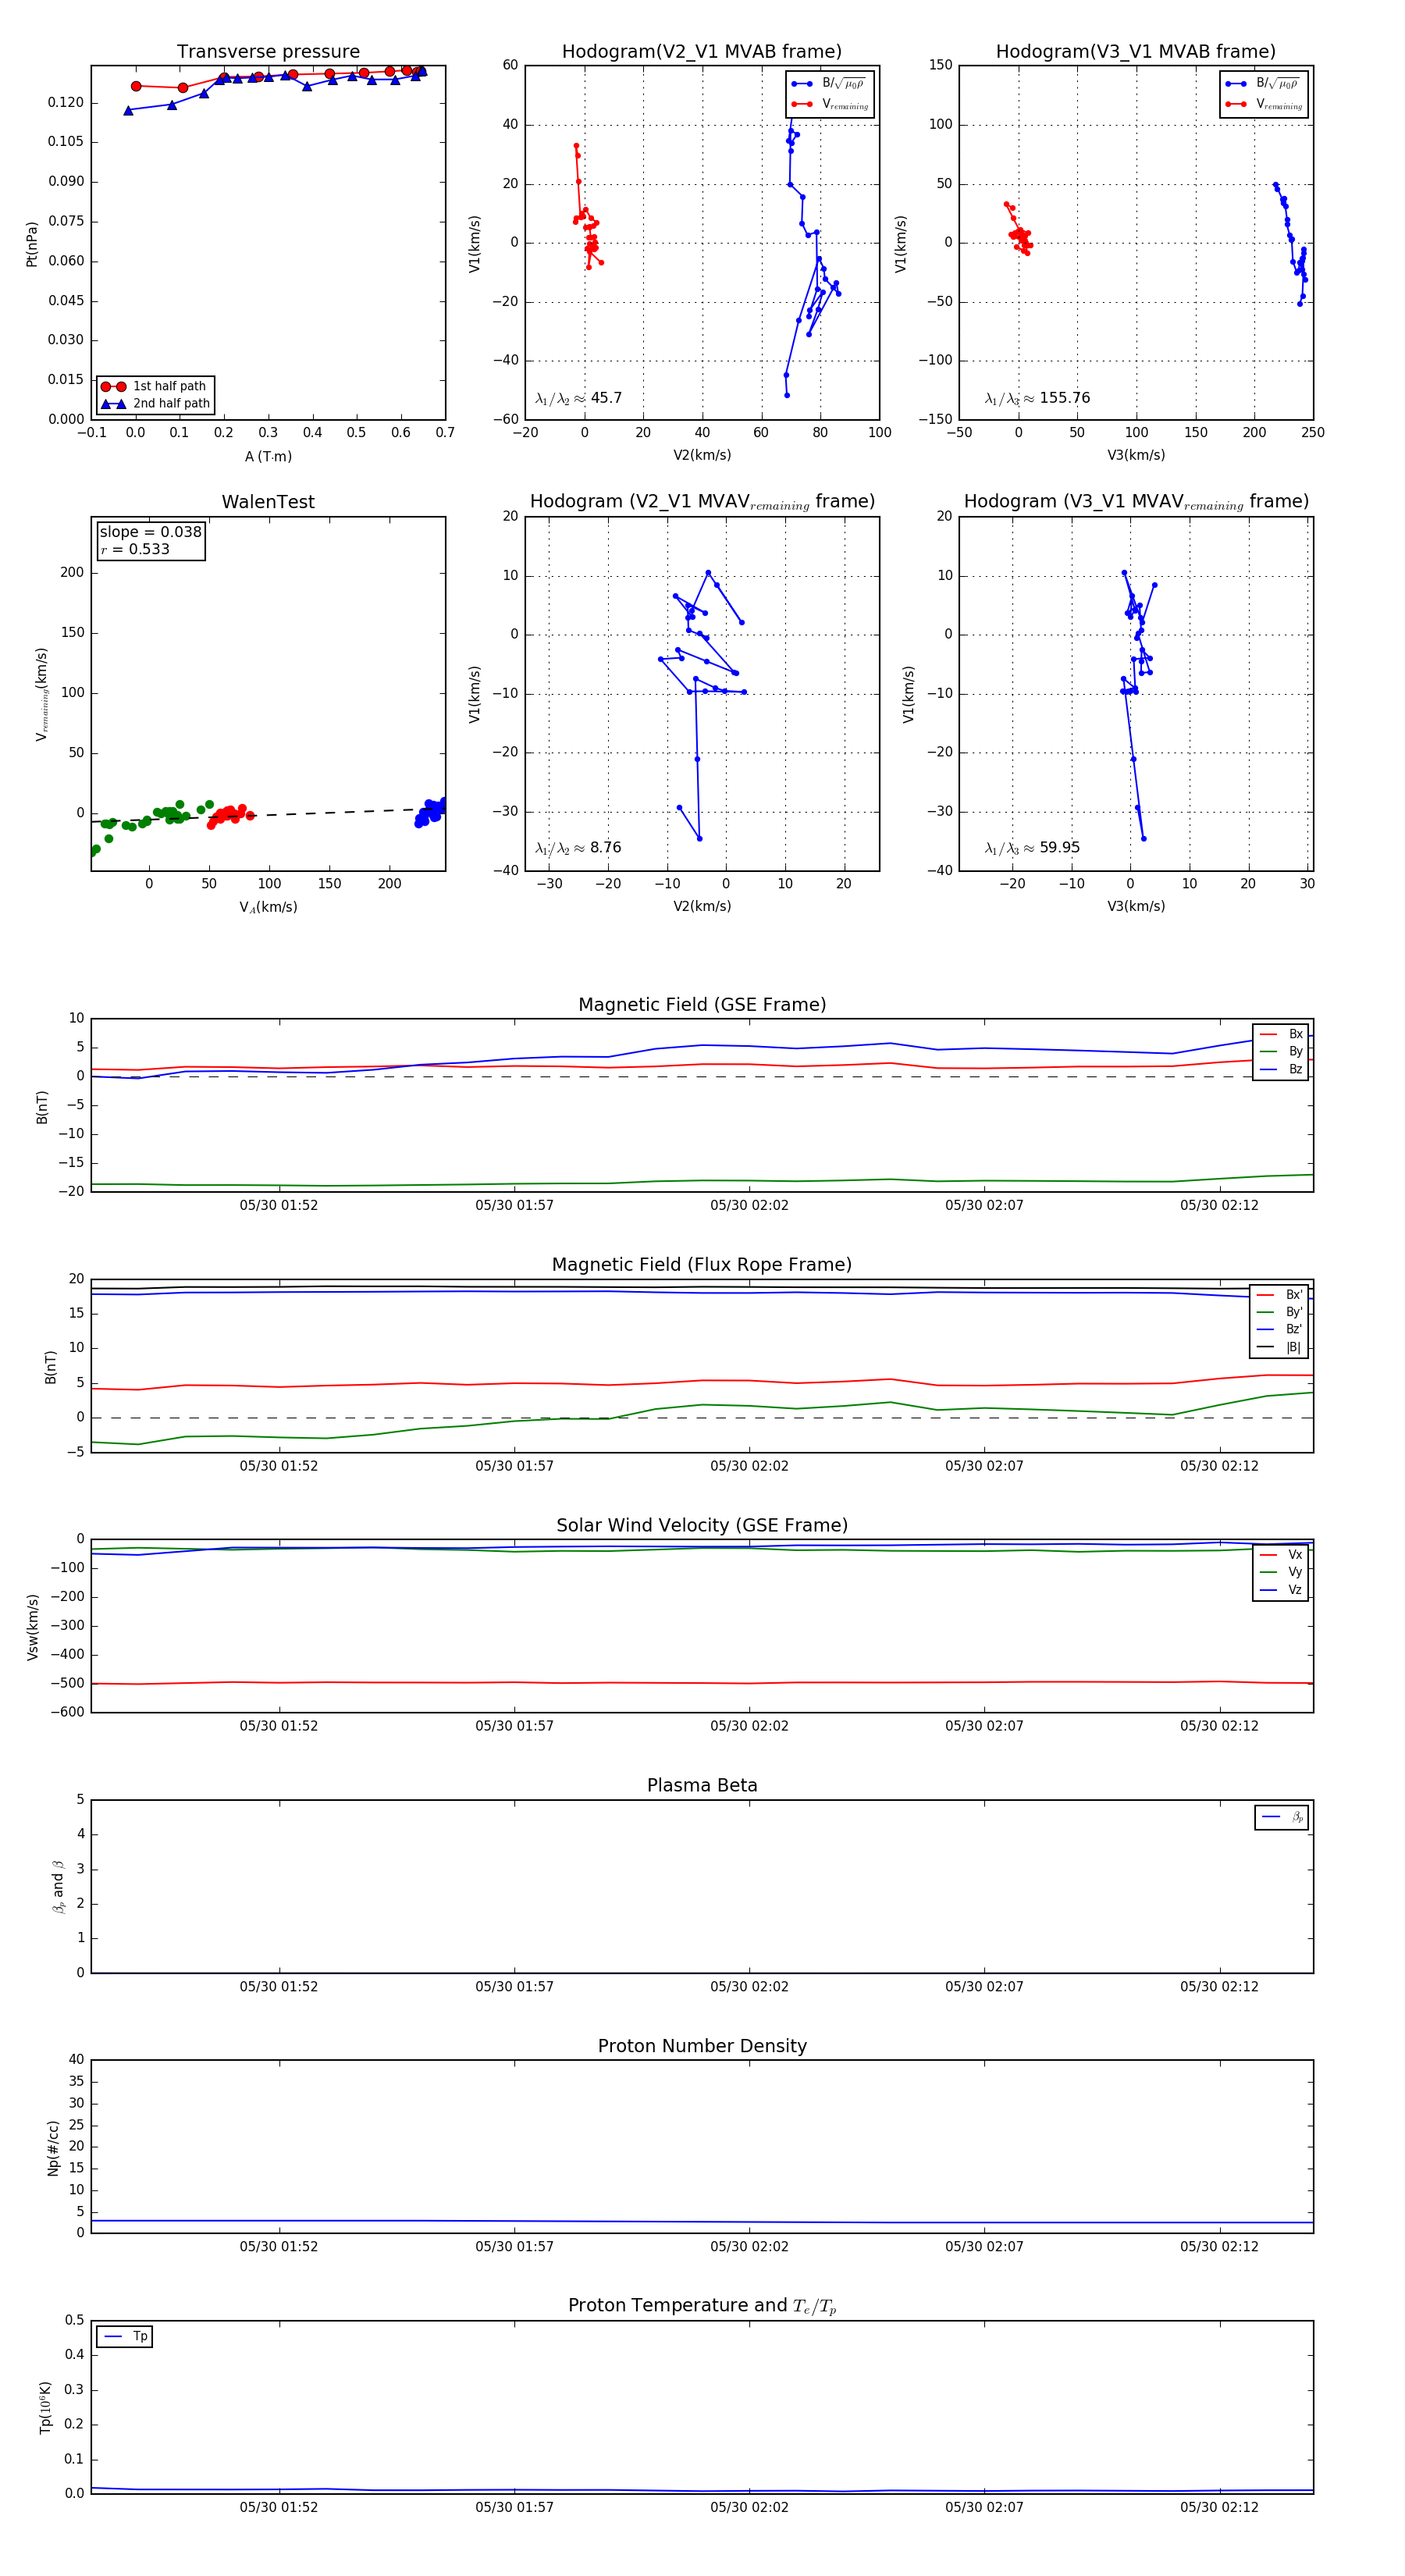1405x2576 pixels.
Task: Click the '2nd half path' legend entry
Action: (155, 404)
